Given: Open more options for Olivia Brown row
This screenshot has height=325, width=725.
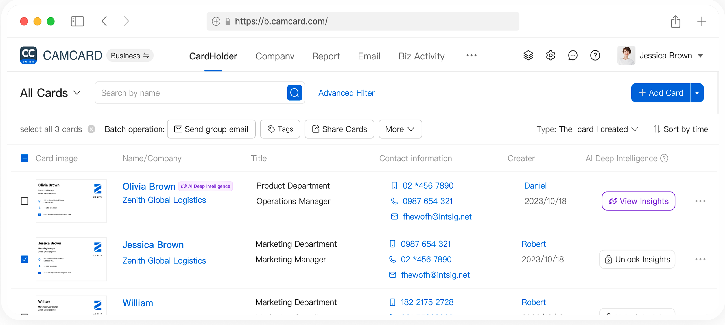Looking at the screenshot, I should tap(700, 201).
